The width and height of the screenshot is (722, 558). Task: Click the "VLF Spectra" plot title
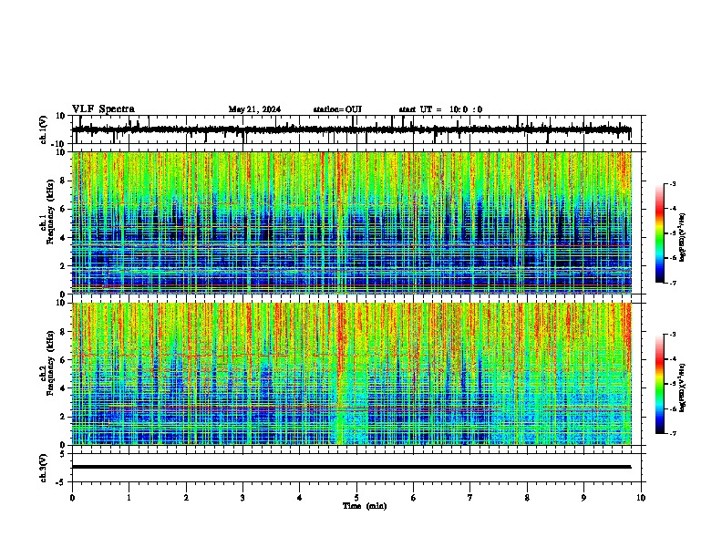(103, 109)
